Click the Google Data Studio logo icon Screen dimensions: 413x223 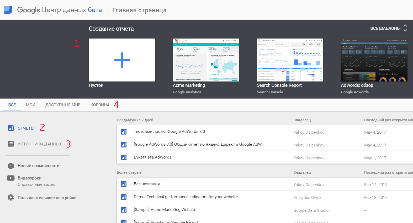pyautogui.click(x=8, y=10)
